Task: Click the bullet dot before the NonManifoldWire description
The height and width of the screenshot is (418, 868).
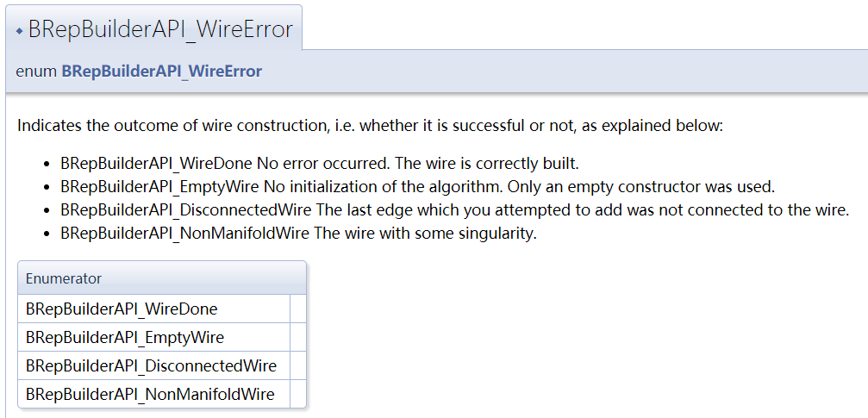Action: point(47,234)
